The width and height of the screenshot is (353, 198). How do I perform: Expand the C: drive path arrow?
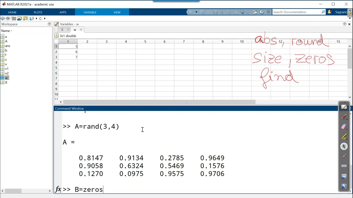(45, 18)
